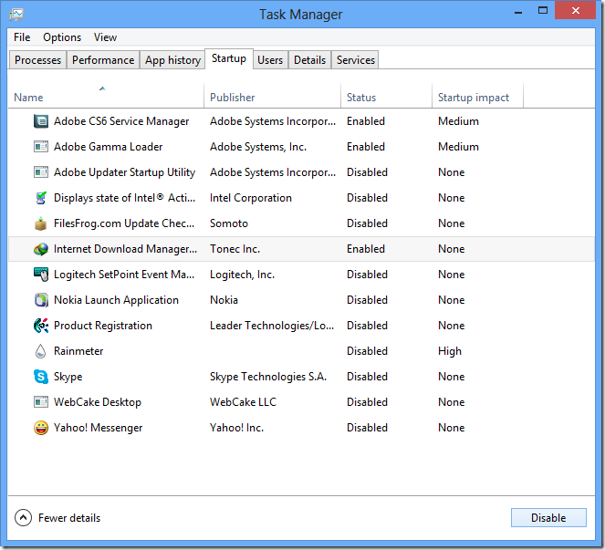The image size is (605, 550).
Task: Click the Yahoo! Messenger smiley icon
Action: [41, 428]
